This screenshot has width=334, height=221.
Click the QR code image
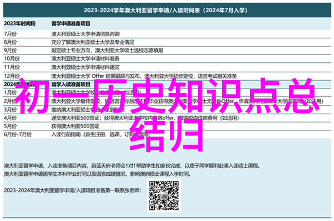pos(164,195)
